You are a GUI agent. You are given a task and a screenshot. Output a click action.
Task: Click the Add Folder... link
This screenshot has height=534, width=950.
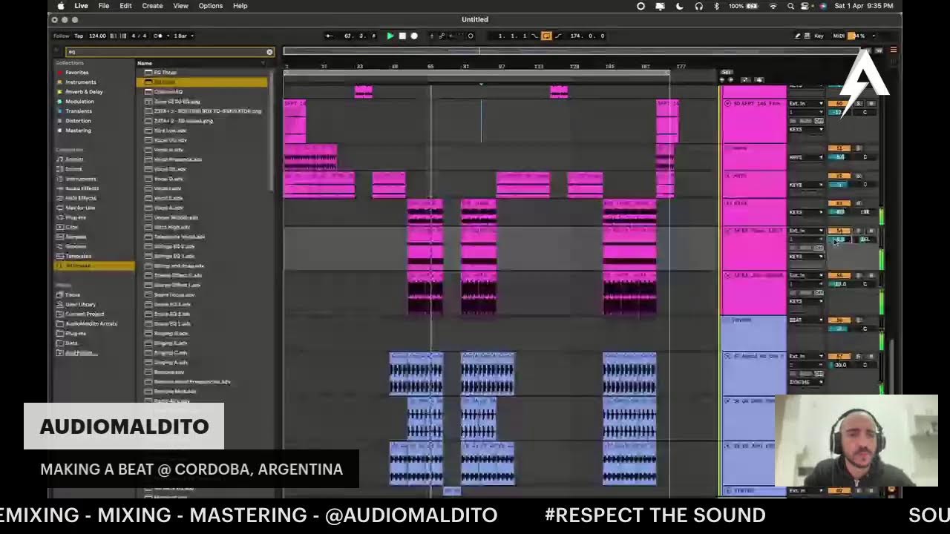(x=81, y=352)
